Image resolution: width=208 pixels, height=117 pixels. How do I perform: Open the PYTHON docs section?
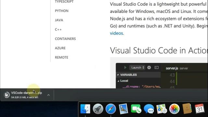click(x=62, y=11)
